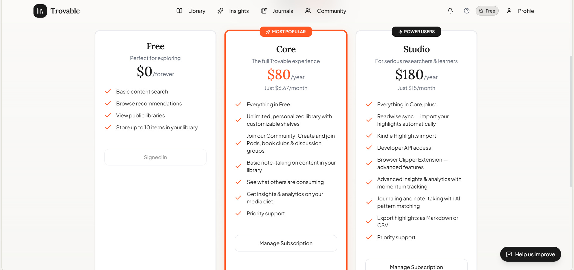Click checkmark beside See what others are consuming

tap(239, 182)
